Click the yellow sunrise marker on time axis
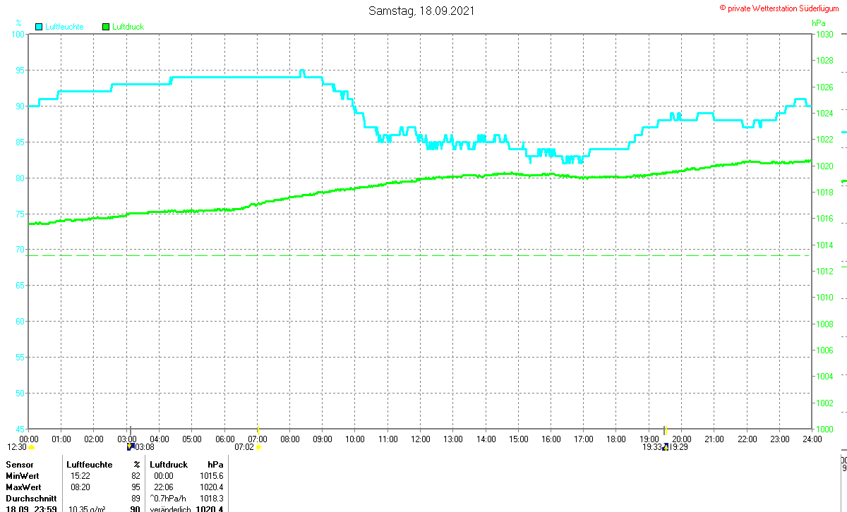The width and height of the screenshot is (847, 512). [x=258, y=430]
